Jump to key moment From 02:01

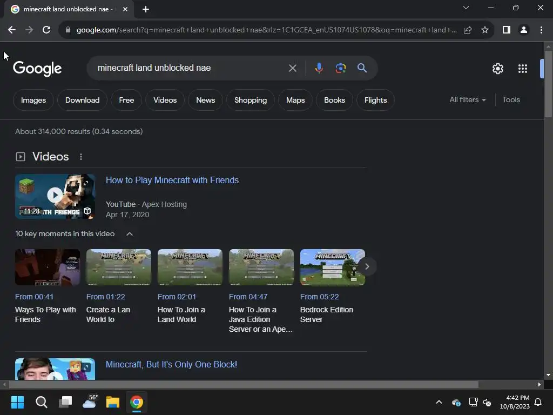click(177, 297)
